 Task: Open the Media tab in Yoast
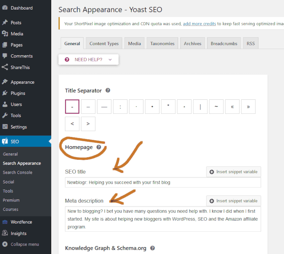(134, 43)
